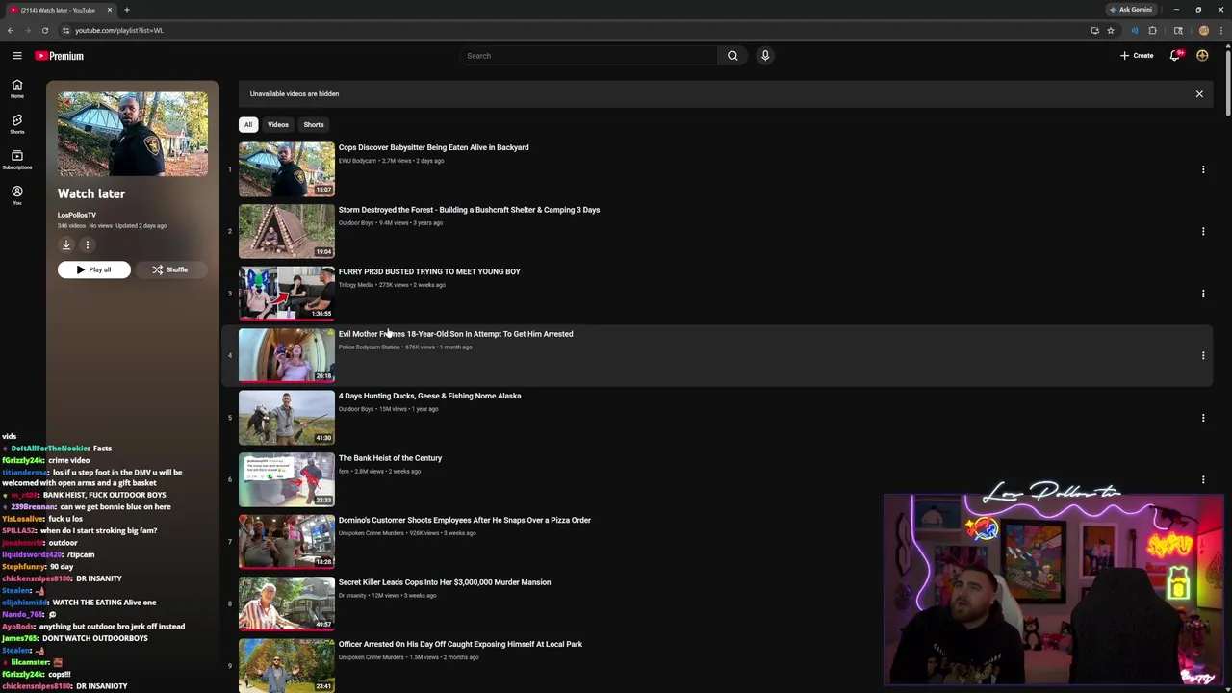
Task: Open Home in the mini sidebar
Action: coord(16,89)
